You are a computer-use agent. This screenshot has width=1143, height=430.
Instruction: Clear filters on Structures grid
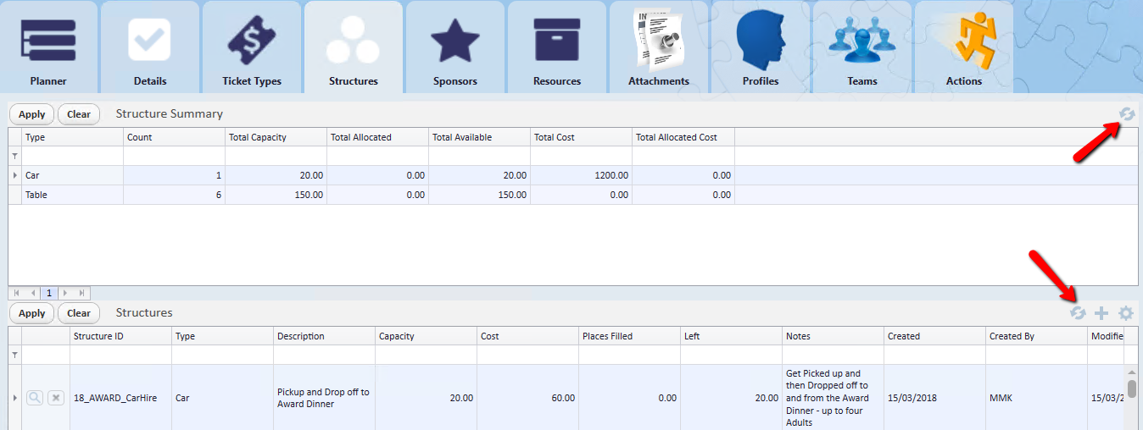point(79,313)
